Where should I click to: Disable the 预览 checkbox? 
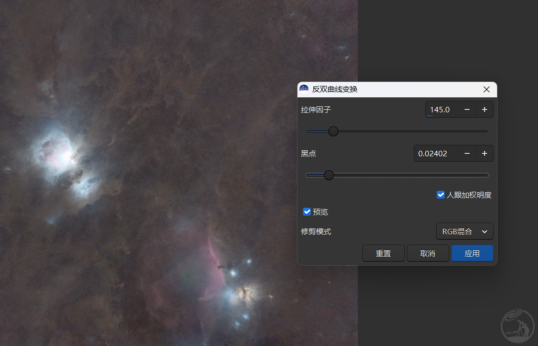(x=307, y=212)
